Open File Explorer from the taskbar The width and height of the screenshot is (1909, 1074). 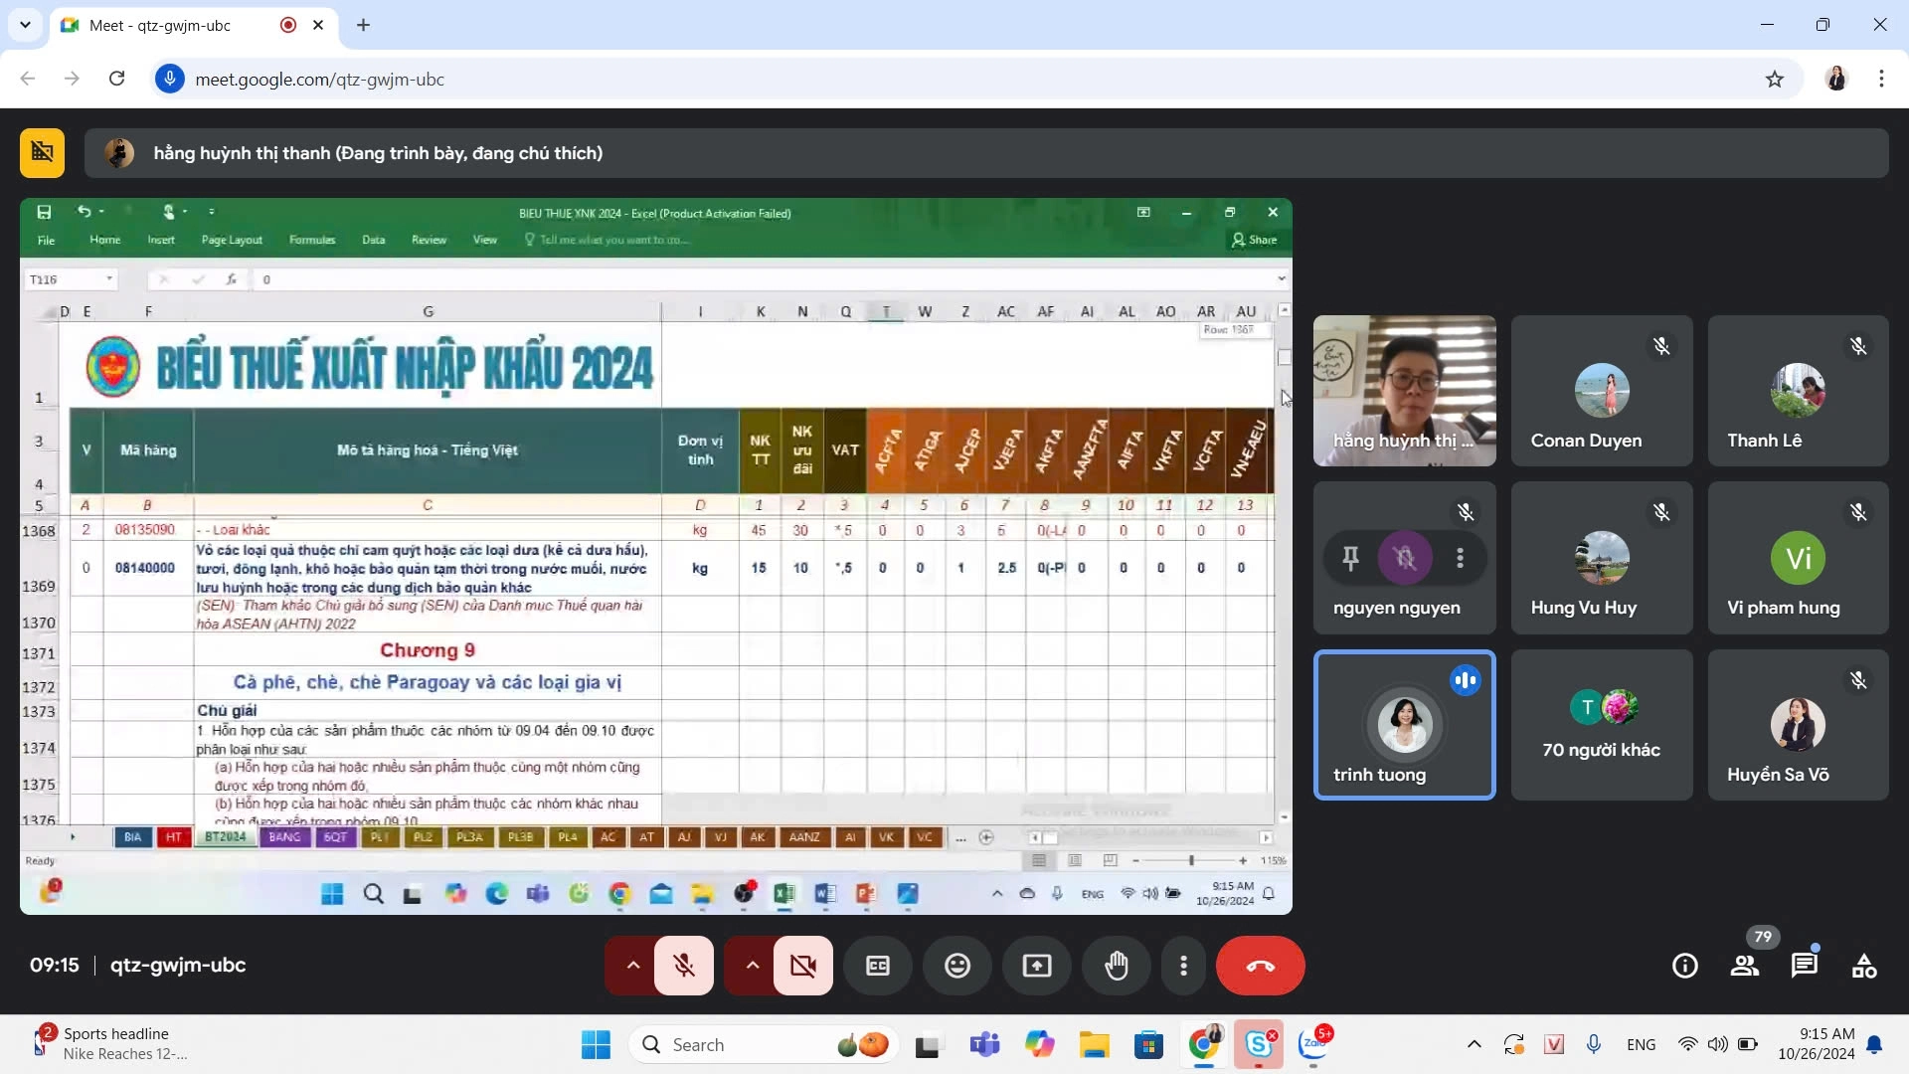(1094, 1045)
